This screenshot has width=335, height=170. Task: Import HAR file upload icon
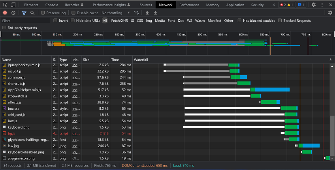point(147,13)
